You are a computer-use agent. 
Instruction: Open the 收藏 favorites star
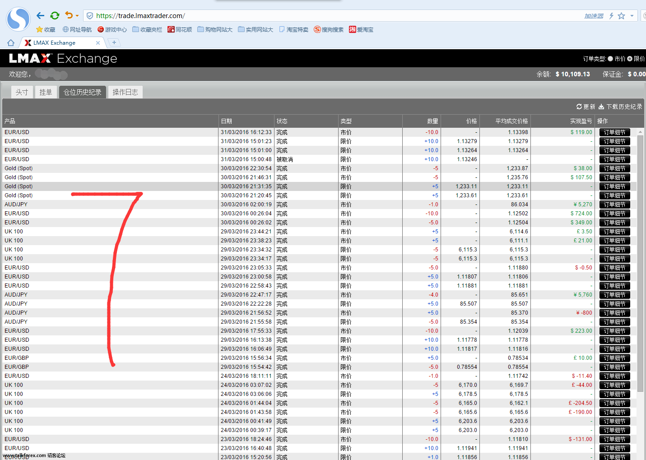pyautogui.click(x=46, y=30)
